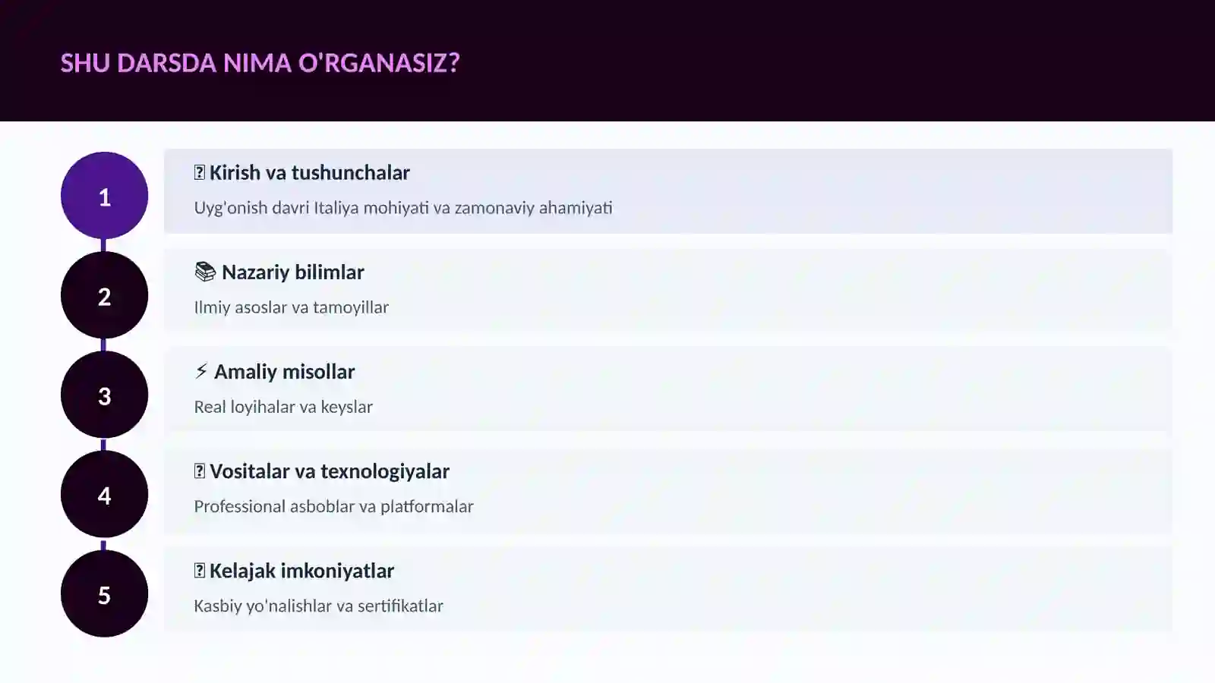Select the Nazariy bilimlar heading
The width and height of the screenshot is (1215, 683).
pos(293,272)
